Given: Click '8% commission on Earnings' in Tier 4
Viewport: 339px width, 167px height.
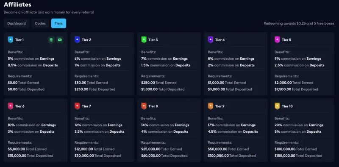Looking at the screenshot, I should [231, 58].
